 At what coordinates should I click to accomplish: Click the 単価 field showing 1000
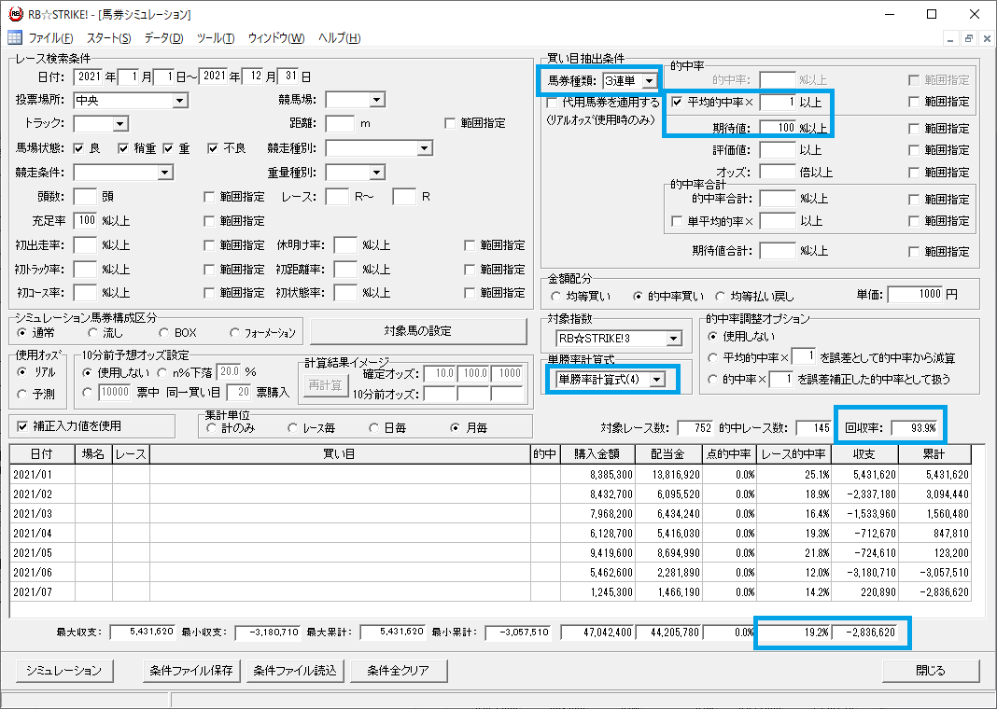916,294
